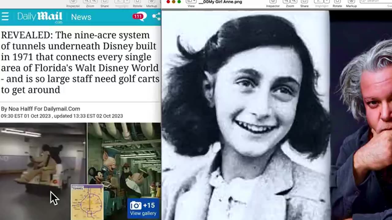
Task: Click the Search field in My Girl Anne window
Action: click(376, 2)
